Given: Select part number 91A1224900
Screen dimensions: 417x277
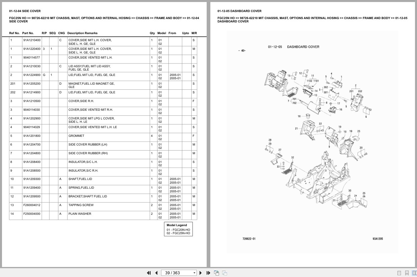Looking at the screenshot, I should coord(32,75).
